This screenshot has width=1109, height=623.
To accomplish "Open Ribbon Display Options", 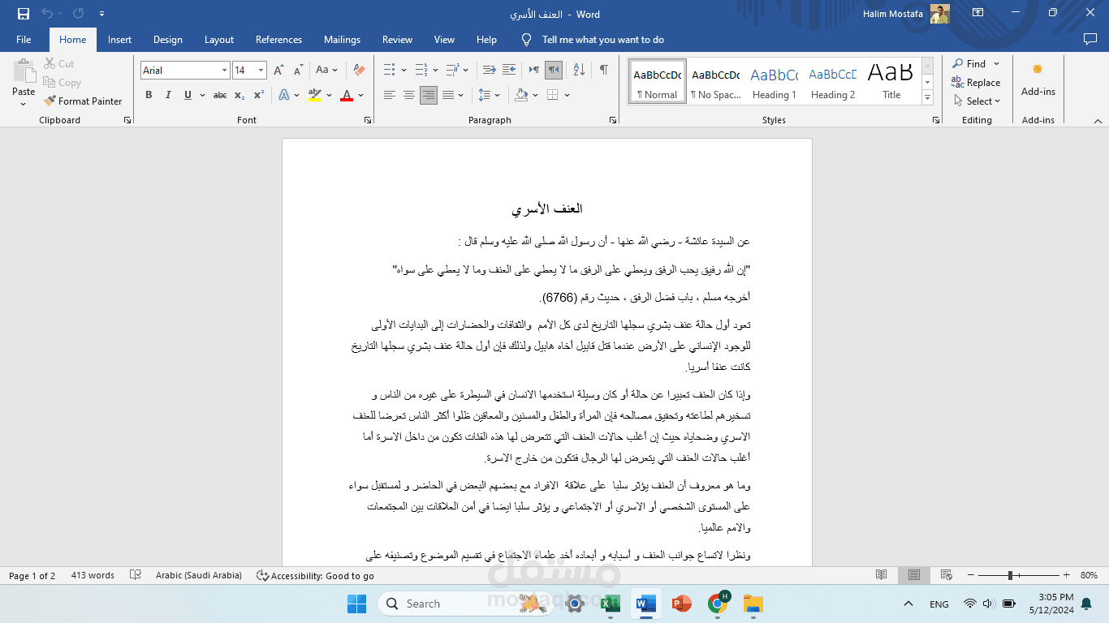I will 977,13.
